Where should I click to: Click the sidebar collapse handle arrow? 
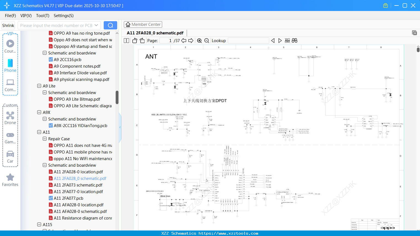(120, 127)
